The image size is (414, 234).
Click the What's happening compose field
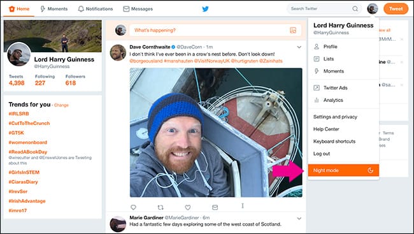click(x=215, y=30)
